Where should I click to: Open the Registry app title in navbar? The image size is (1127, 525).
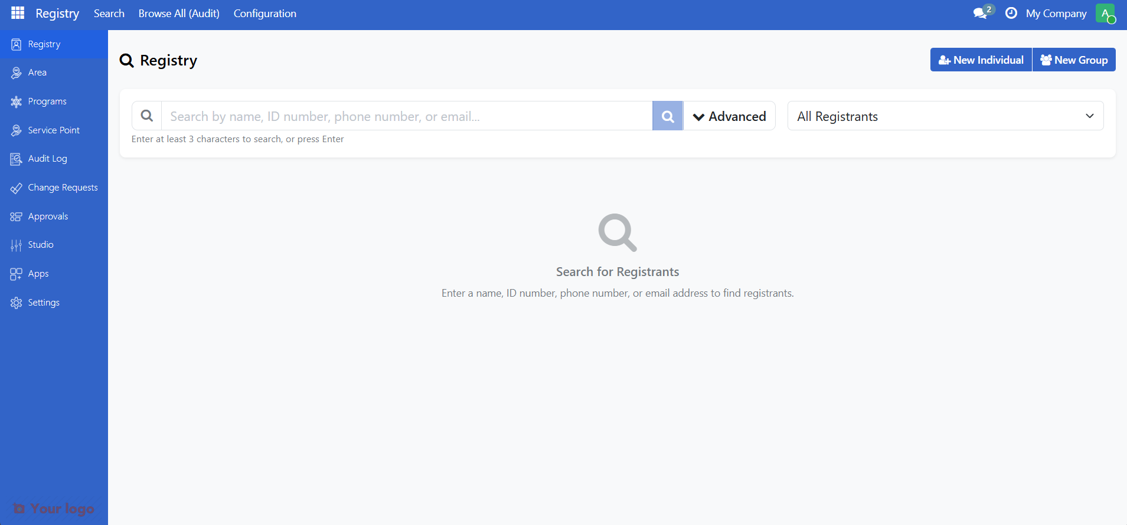coord(57,13)
